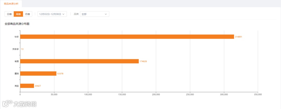Switch ranking to 月榜

(27, 14)
